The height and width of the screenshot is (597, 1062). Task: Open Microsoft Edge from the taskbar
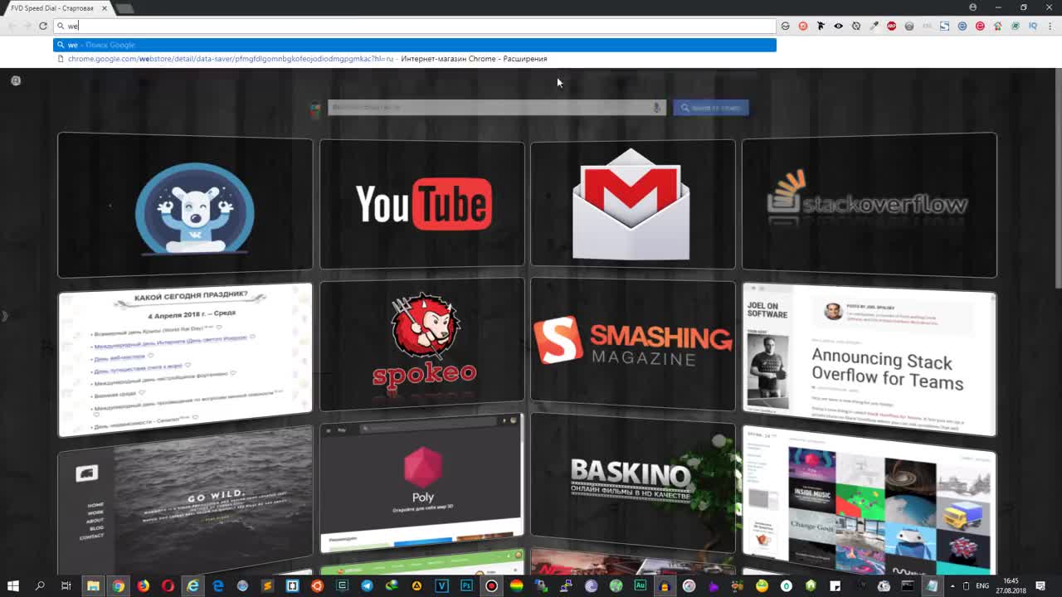tap(218, 586)
